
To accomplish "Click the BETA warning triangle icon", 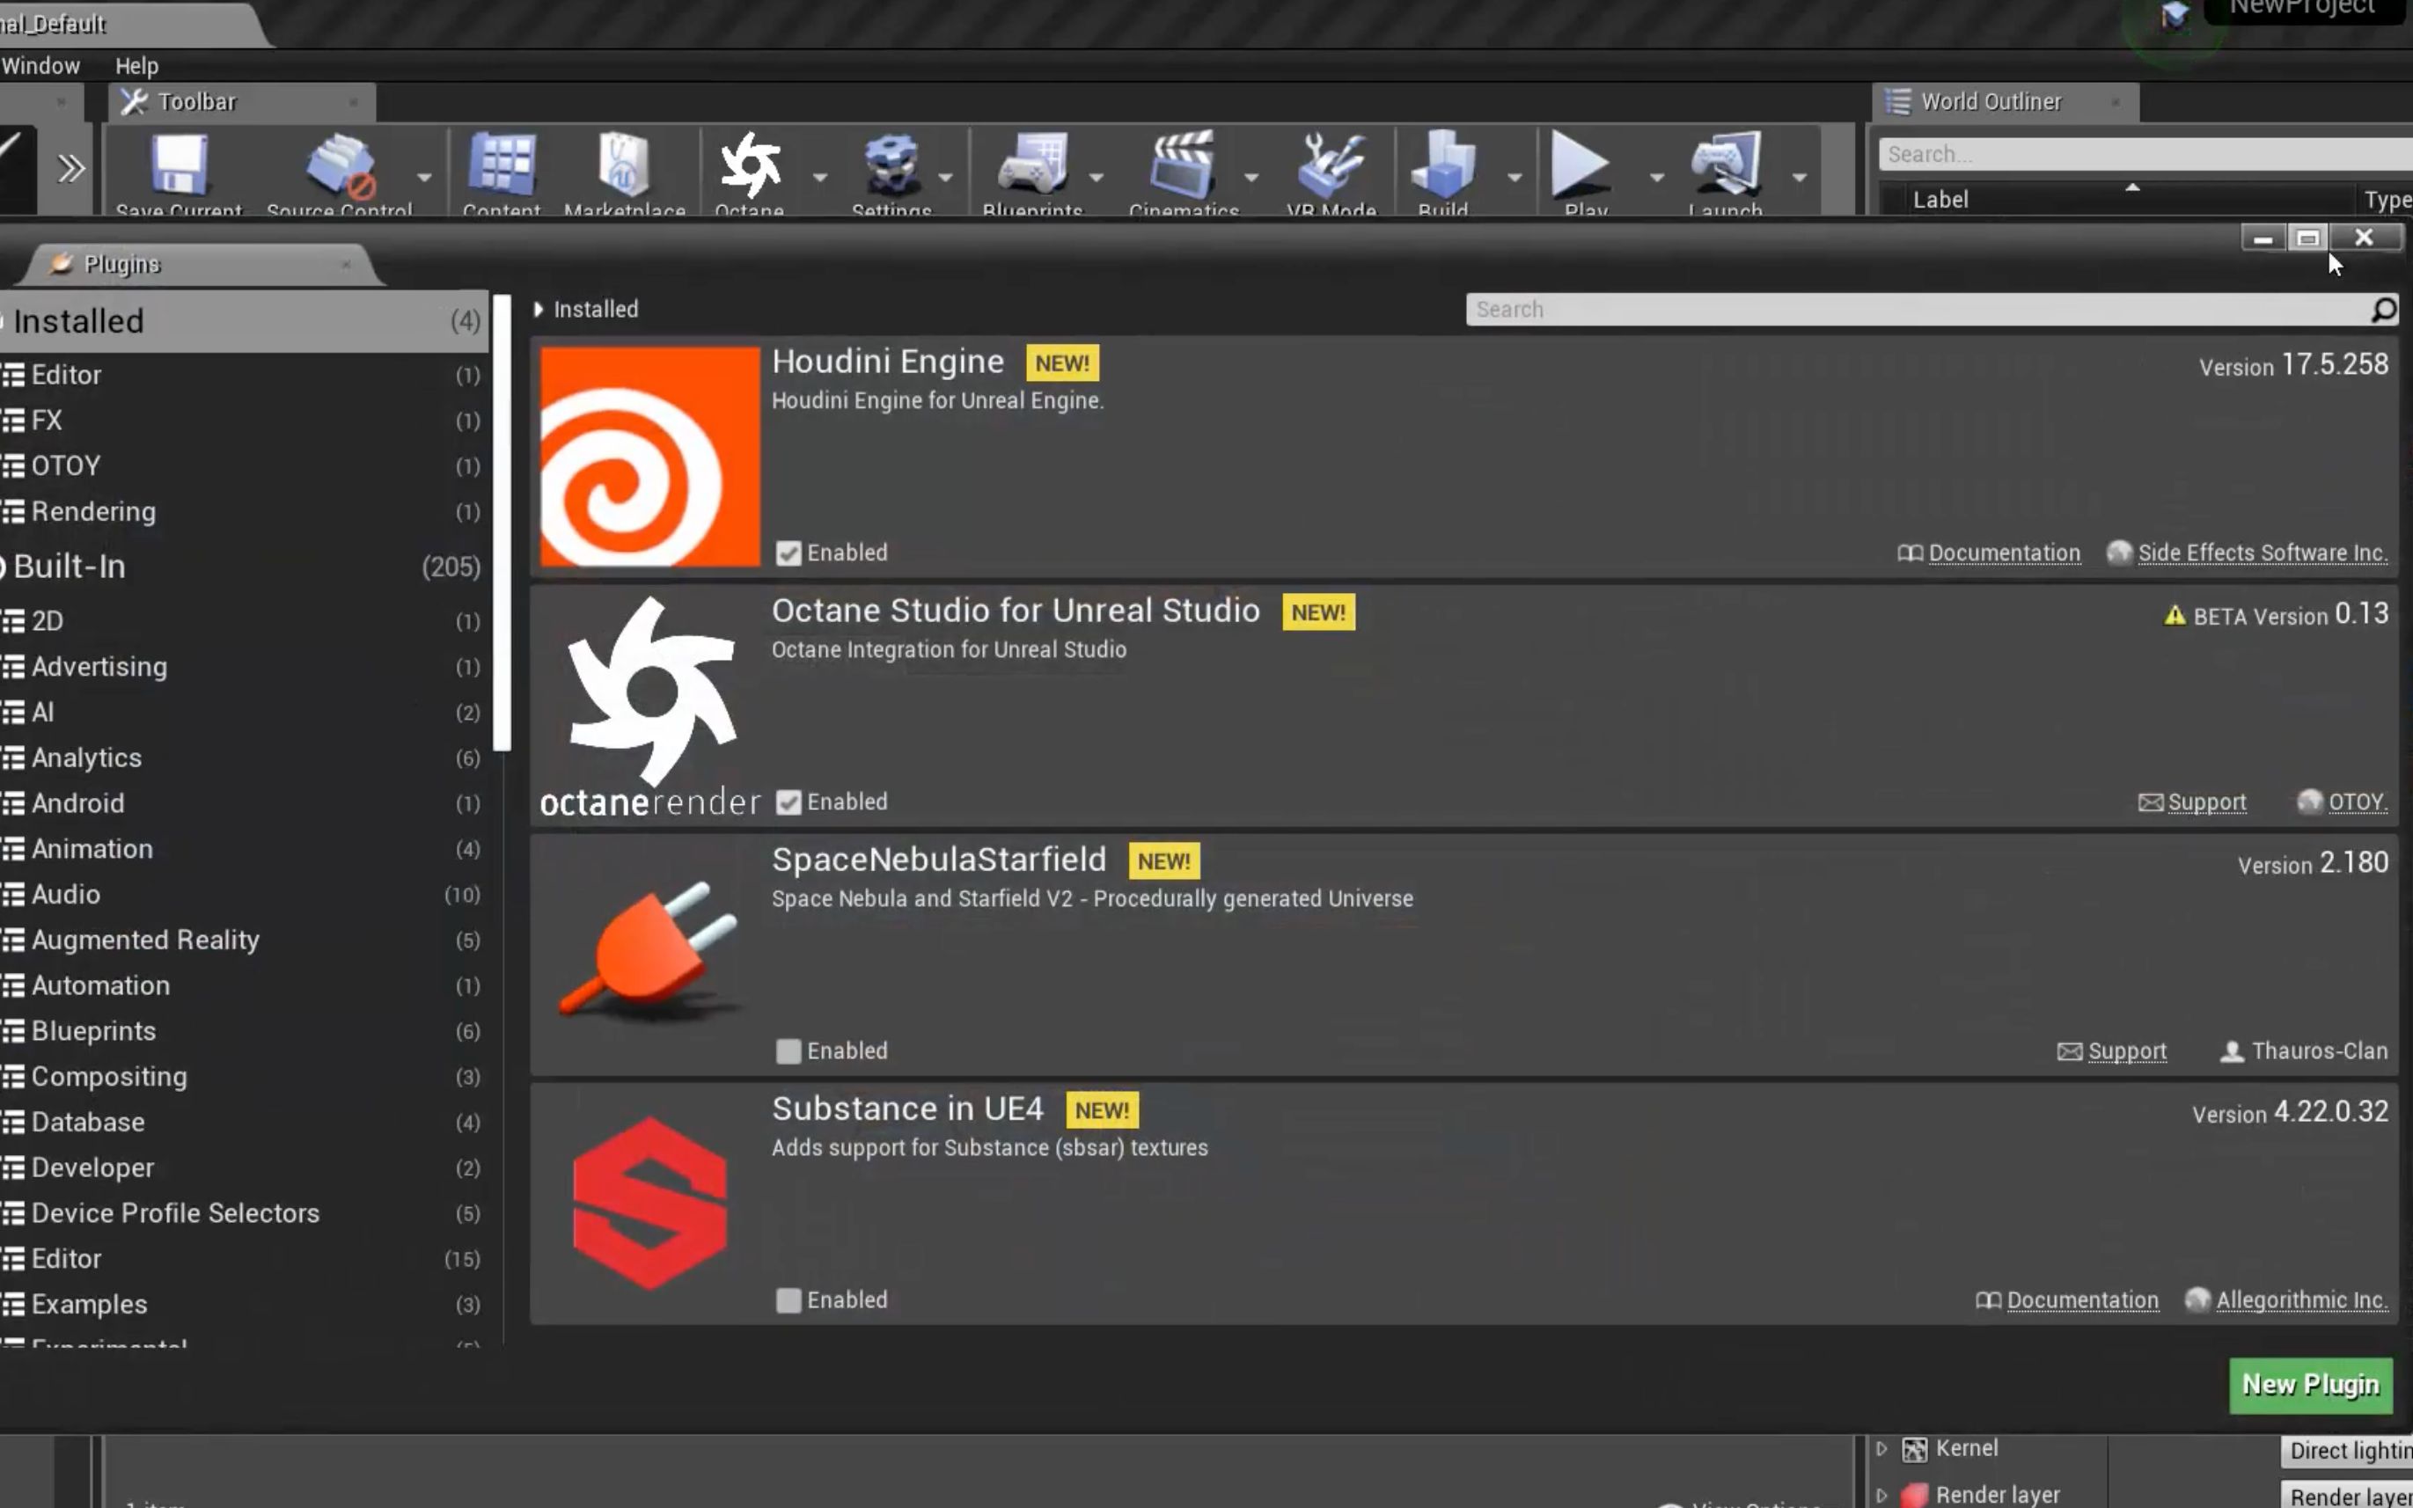I will coord(2175,615).
